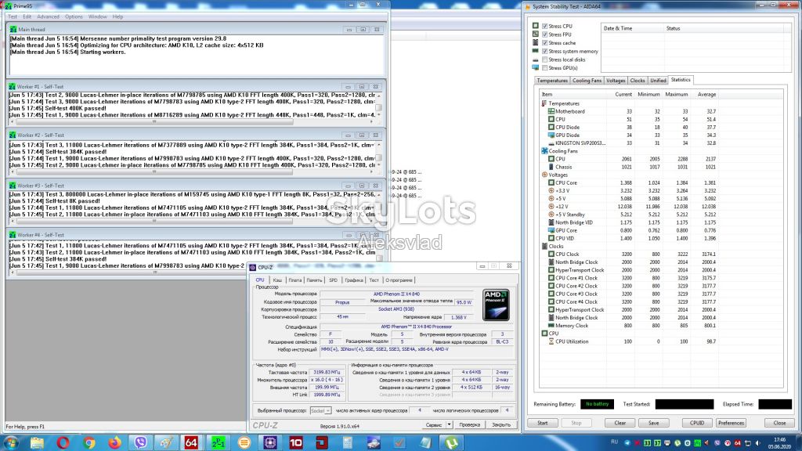Click the CPU Utilization hourglass icon

tap(551, 341)
